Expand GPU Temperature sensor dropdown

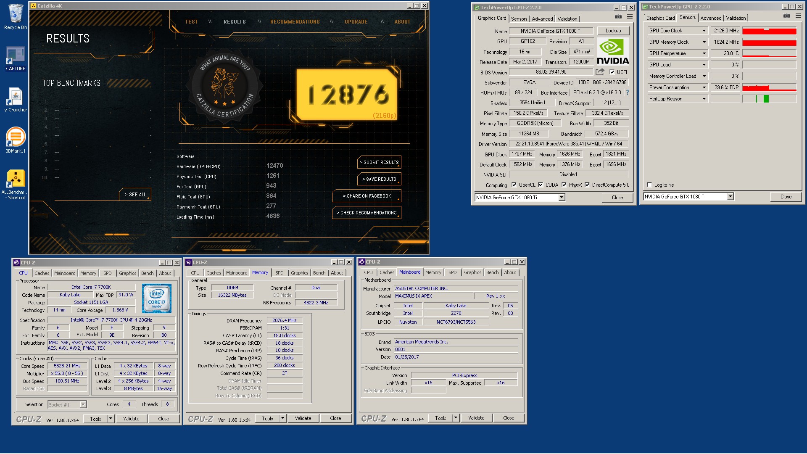click(704, 53)
